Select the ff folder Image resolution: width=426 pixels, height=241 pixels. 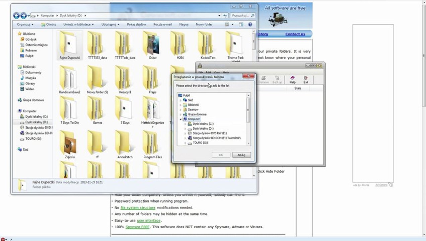tap(97, 145)
